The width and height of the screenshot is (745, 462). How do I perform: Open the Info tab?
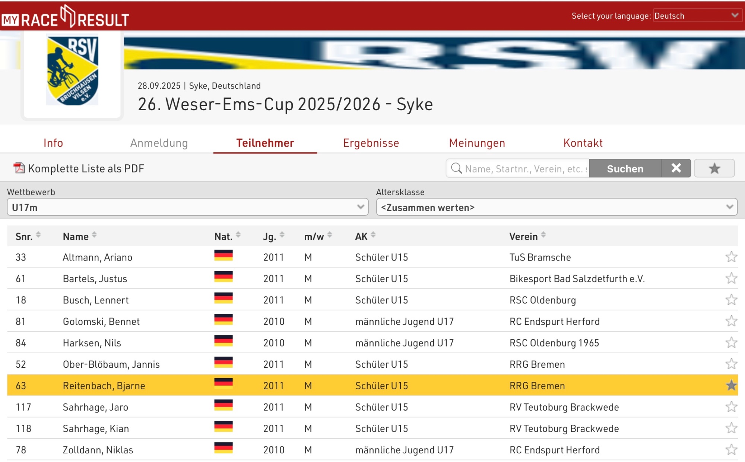point(53,143)
